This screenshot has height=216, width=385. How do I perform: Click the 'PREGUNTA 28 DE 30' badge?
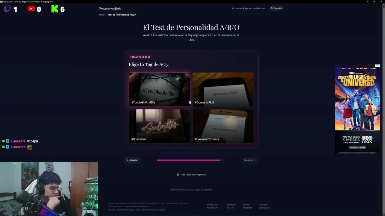pos(140,57)
